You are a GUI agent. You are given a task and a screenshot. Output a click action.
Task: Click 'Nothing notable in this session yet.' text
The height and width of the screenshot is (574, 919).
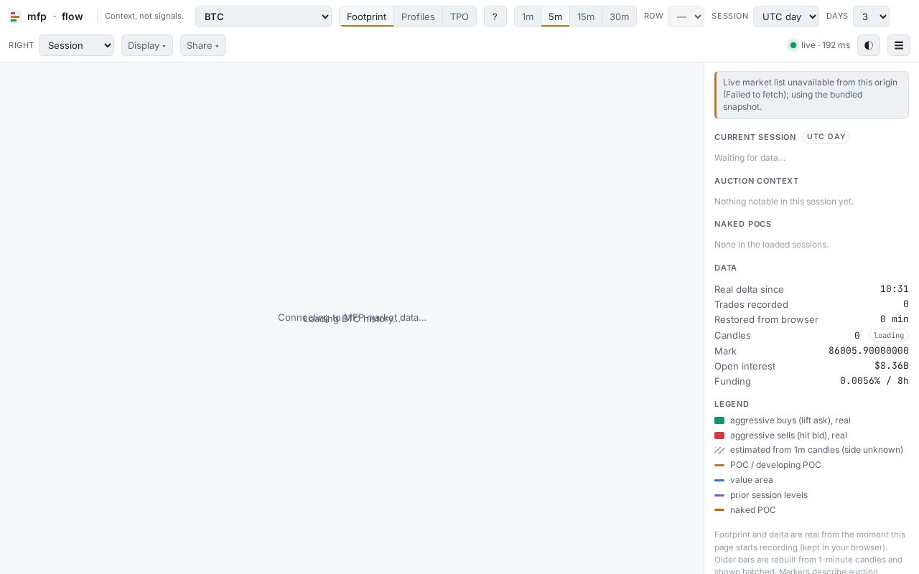click(x=784, y=202)
